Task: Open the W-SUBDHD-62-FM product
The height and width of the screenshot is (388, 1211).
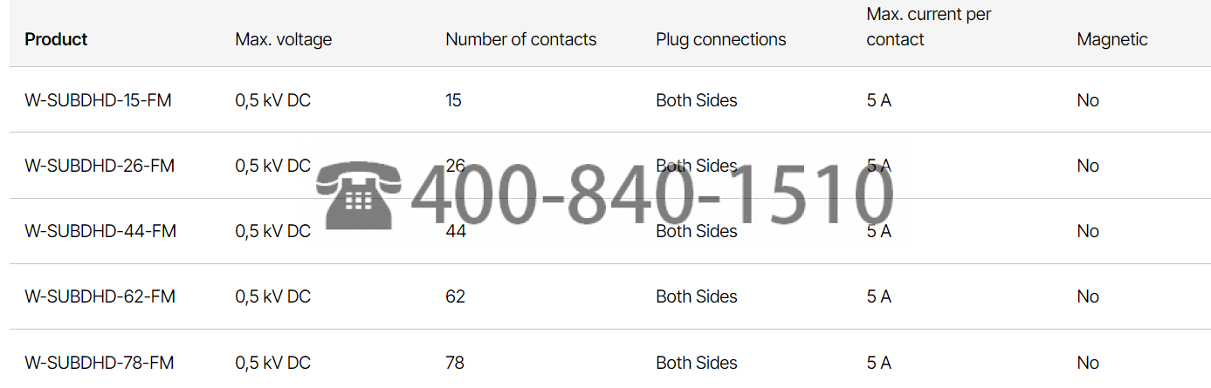Action: (x=100, y=296)
